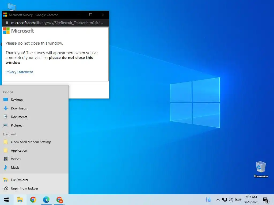Viewport: 274px width, 205px height.
Task: Click the Videos film strip icon
Action: (x=6, y=159)
